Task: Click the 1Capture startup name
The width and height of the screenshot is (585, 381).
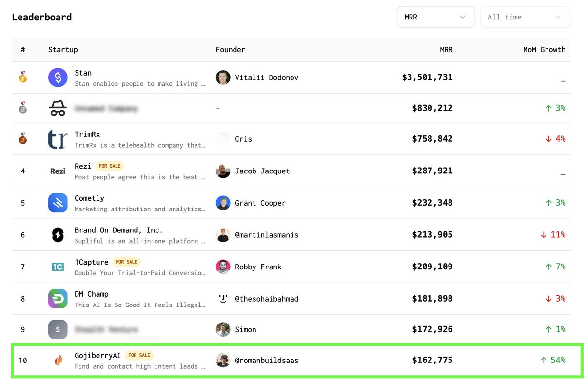Action: click(x=91, y=262)
